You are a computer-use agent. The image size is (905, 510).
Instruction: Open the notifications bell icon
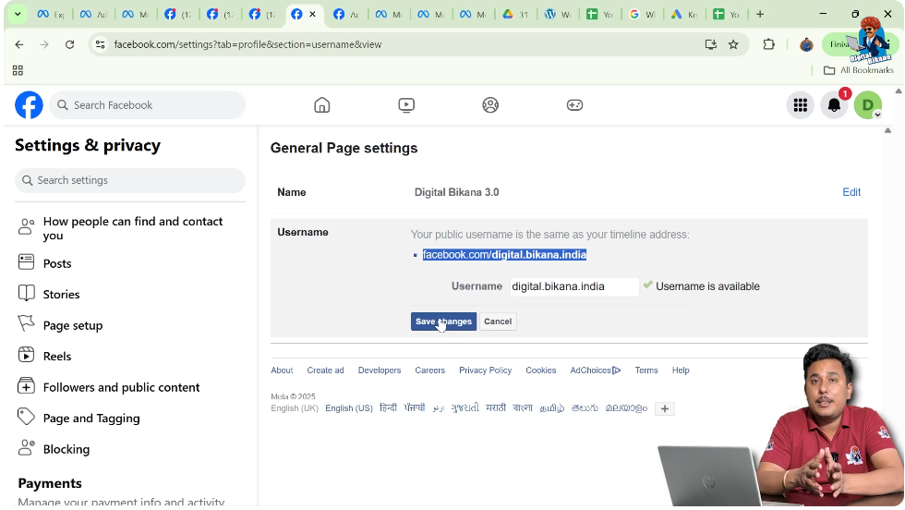[835, 105]
